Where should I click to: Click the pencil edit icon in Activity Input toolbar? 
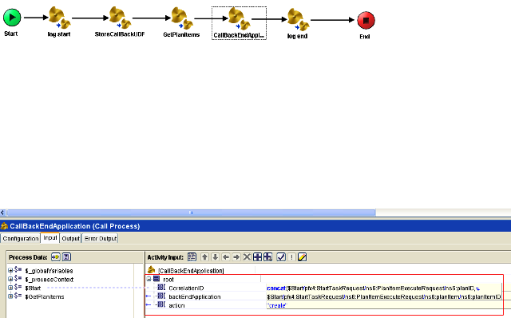pos(302,257)
